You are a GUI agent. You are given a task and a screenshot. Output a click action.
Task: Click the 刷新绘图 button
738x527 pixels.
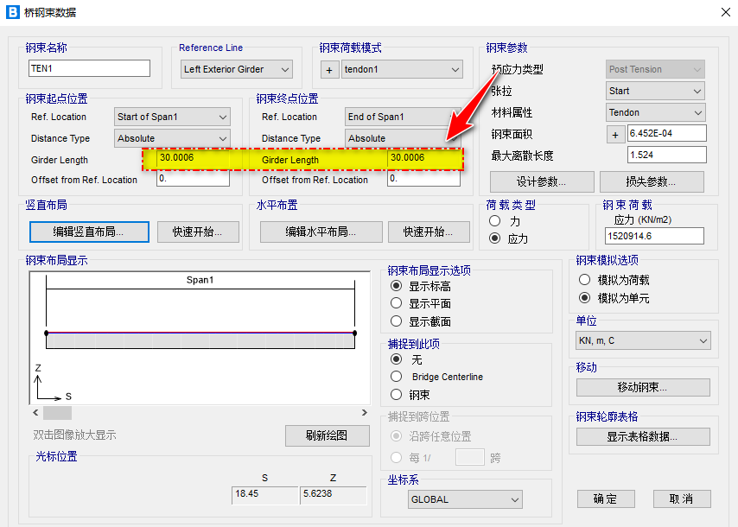click(327, 435)
